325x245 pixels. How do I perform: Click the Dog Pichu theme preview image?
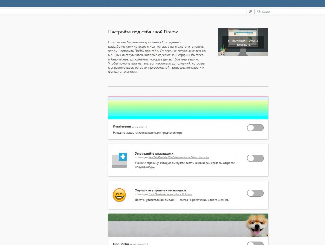point(188,225)
